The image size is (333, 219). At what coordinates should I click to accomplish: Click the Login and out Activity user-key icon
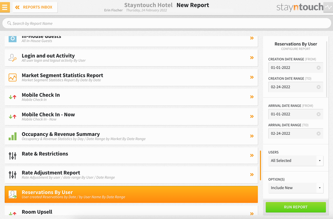point(13,58)
